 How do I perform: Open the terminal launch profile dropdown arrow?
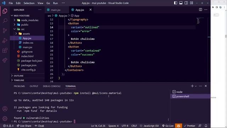196,86
